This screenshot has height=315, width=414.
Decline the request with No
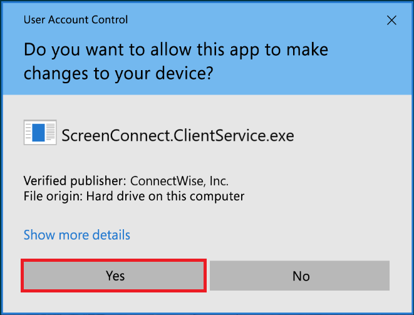click(x=299, y=276)
